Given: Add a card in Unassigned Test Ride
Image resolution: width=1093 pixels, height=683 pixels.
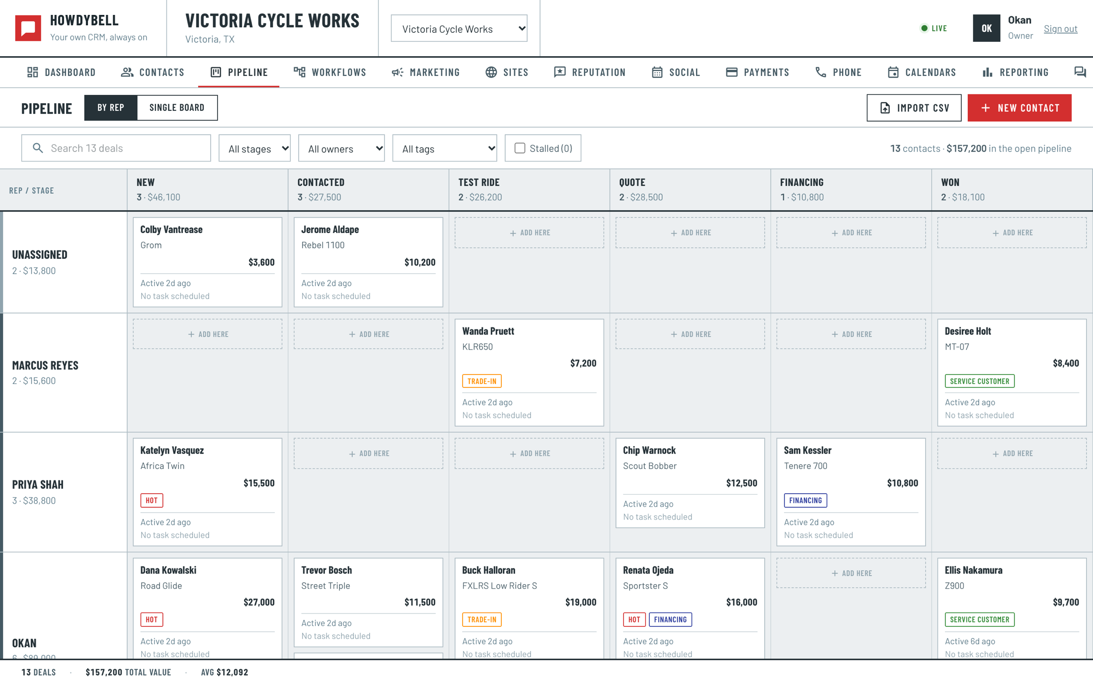Looking at the screenshot, I should 530,232.
